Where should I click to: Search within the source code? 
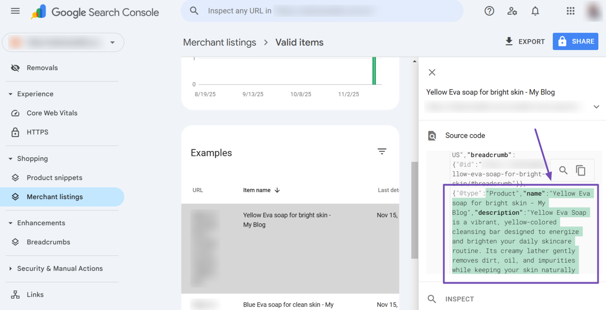(563, 171)
